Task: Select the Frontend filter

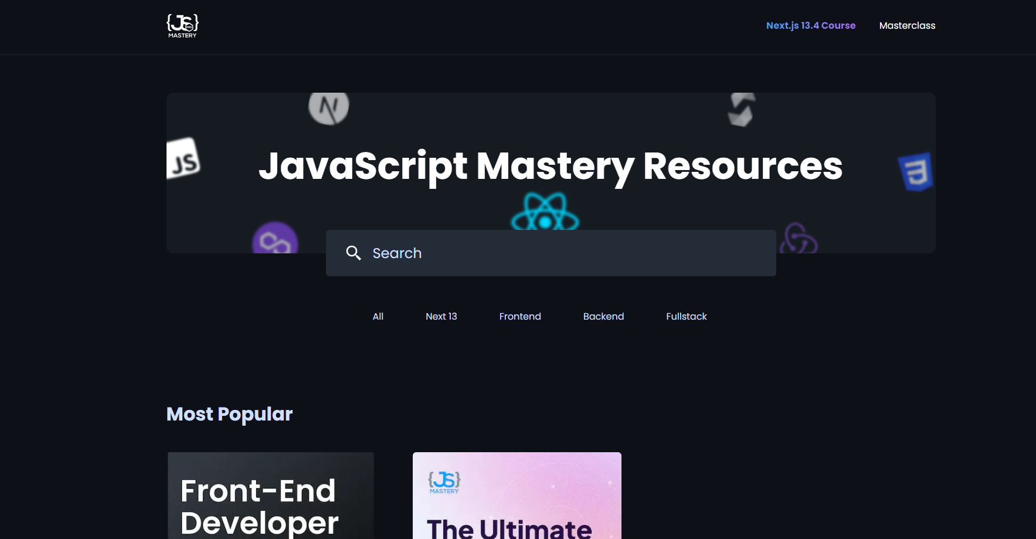Action: pyautogui.click(x=520, y=316)
